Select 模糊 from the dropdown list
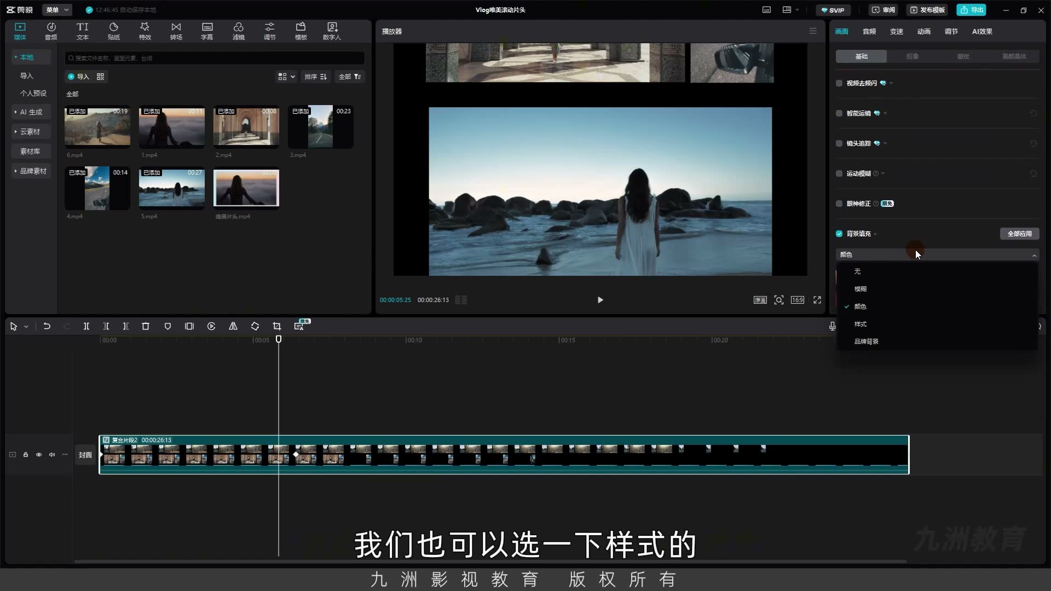 tap(937, 289)
